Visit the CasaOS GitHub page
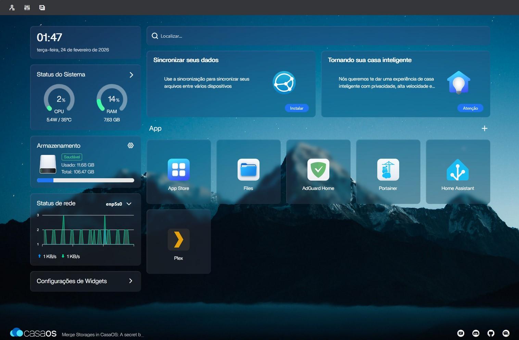The height and width of the screenshot is (340, 519). (491, 333)
